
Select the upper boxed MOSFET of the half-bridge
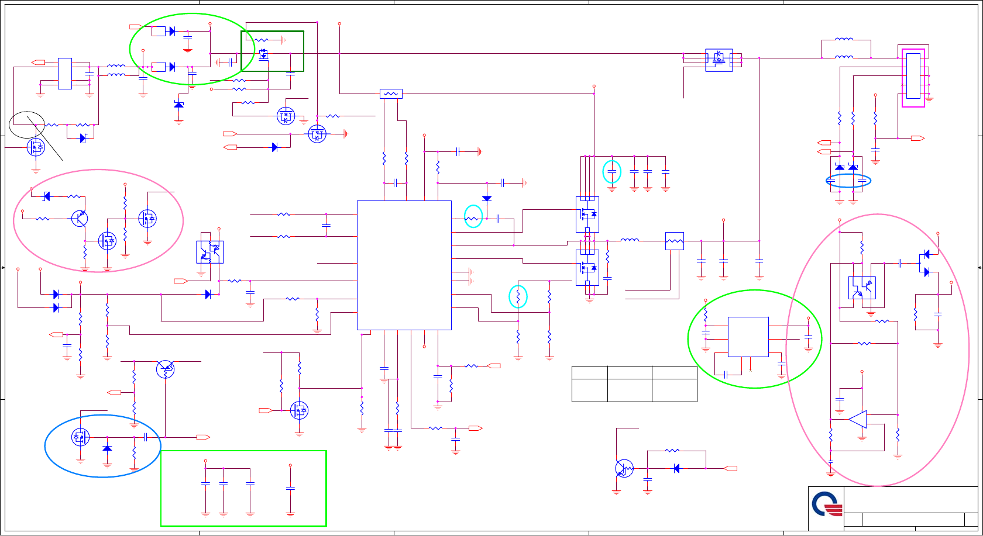pyautogui.click(x=587, y=215)
